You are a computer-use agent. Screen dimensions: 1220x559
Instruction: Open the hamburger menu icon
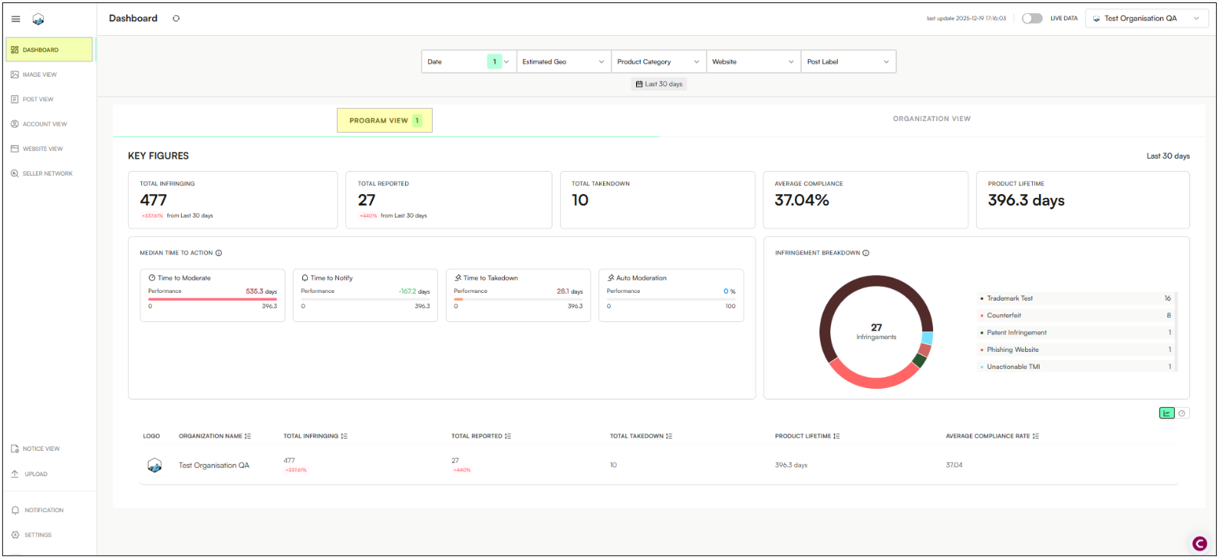pyautogui.click(x=15, y=19)
